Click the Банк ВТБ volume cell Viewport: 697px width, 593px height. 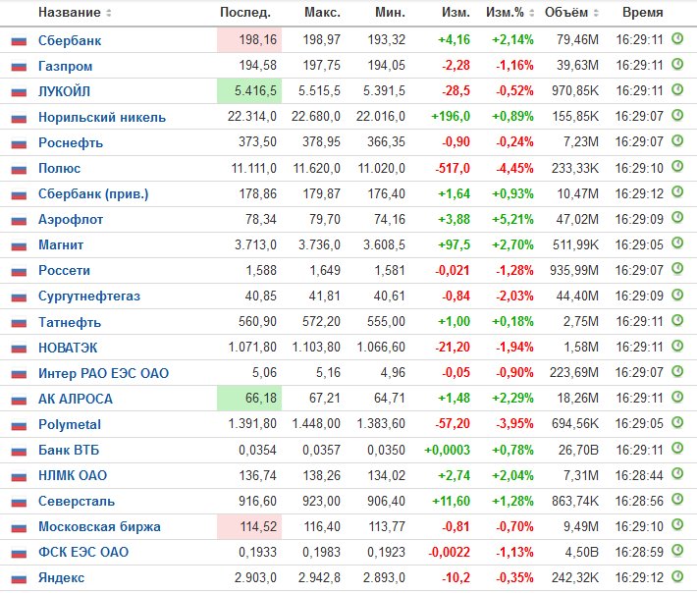578,450
